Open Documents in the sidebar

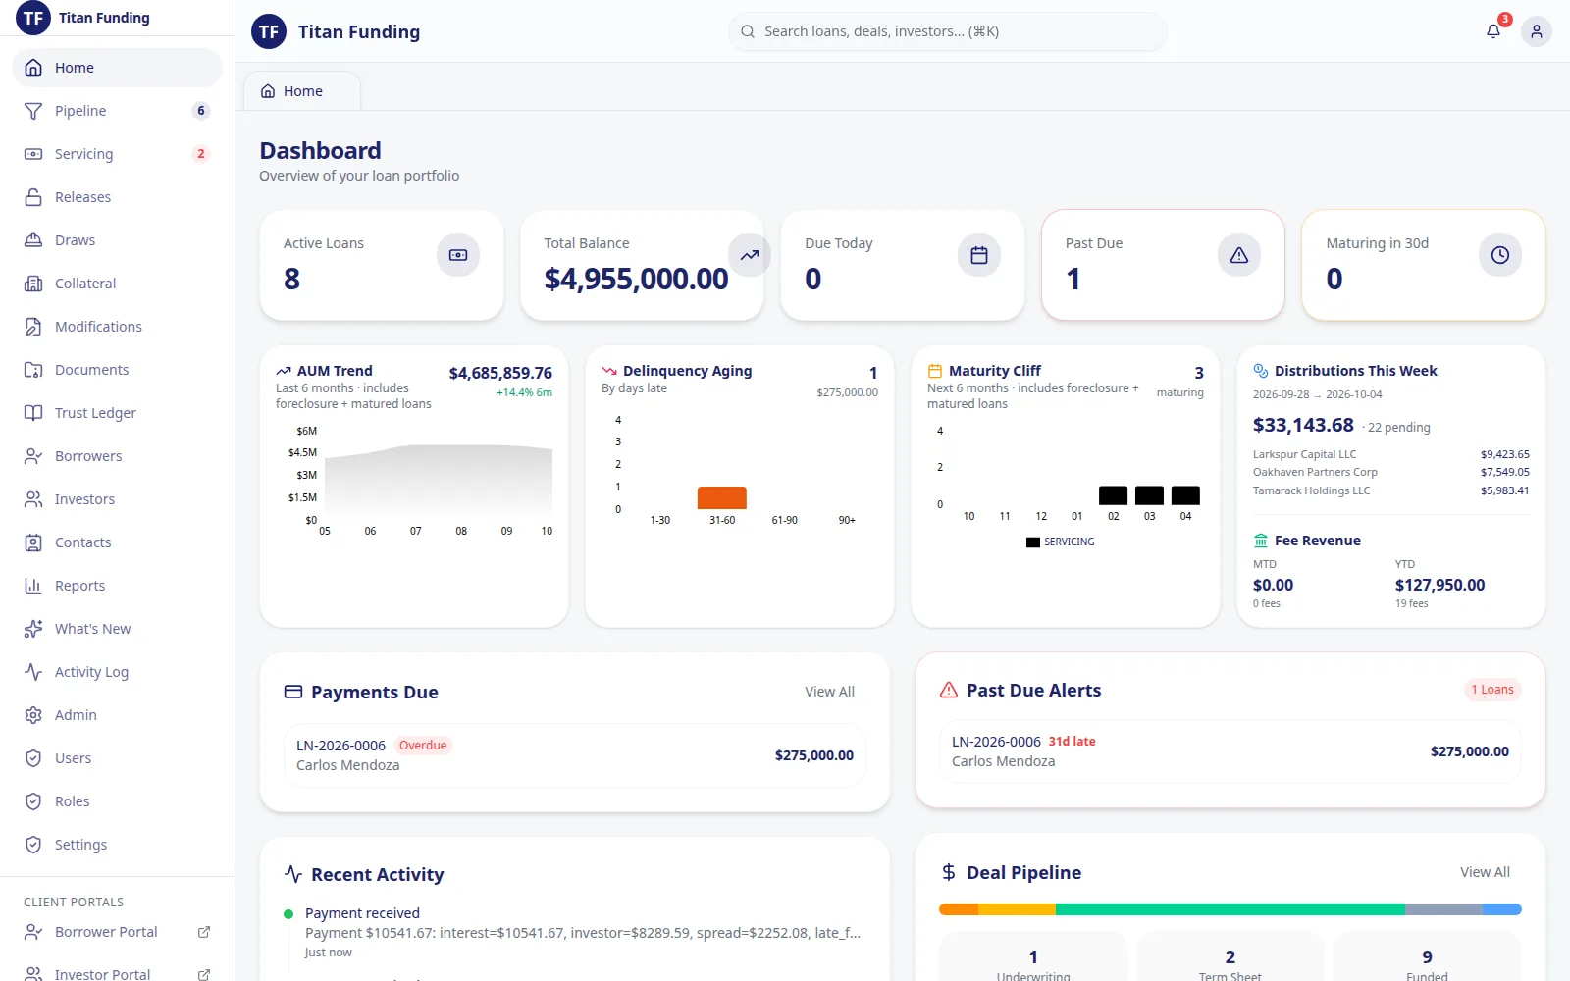pos(117,370)
